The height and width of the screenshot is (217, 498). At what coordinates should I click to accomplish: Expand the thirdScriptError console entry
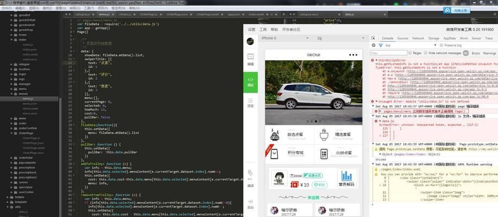(x=377, y=60)
